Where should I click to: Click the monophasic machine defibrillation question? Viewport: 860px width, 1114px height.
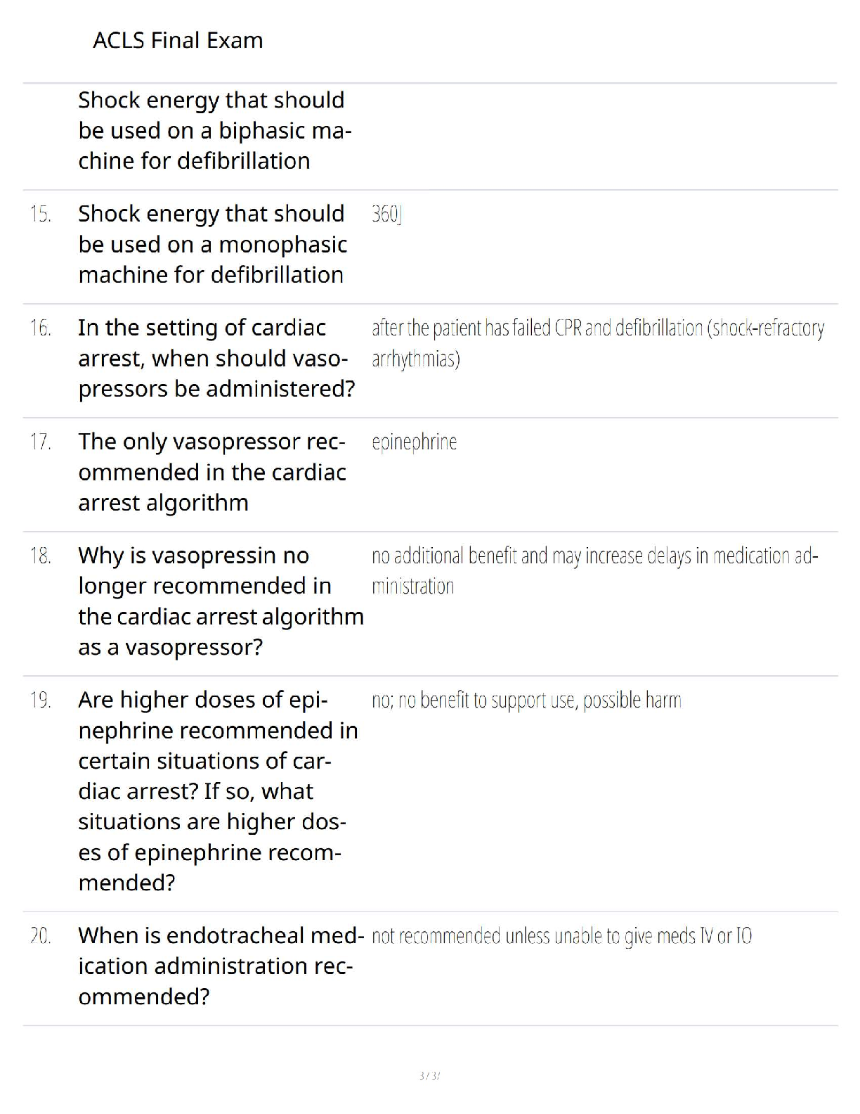tap(212, 244)
